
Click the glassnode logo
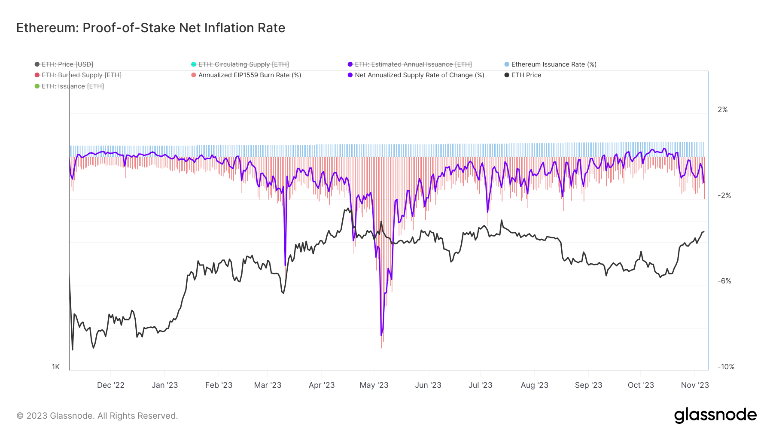(x=715, y=415)
